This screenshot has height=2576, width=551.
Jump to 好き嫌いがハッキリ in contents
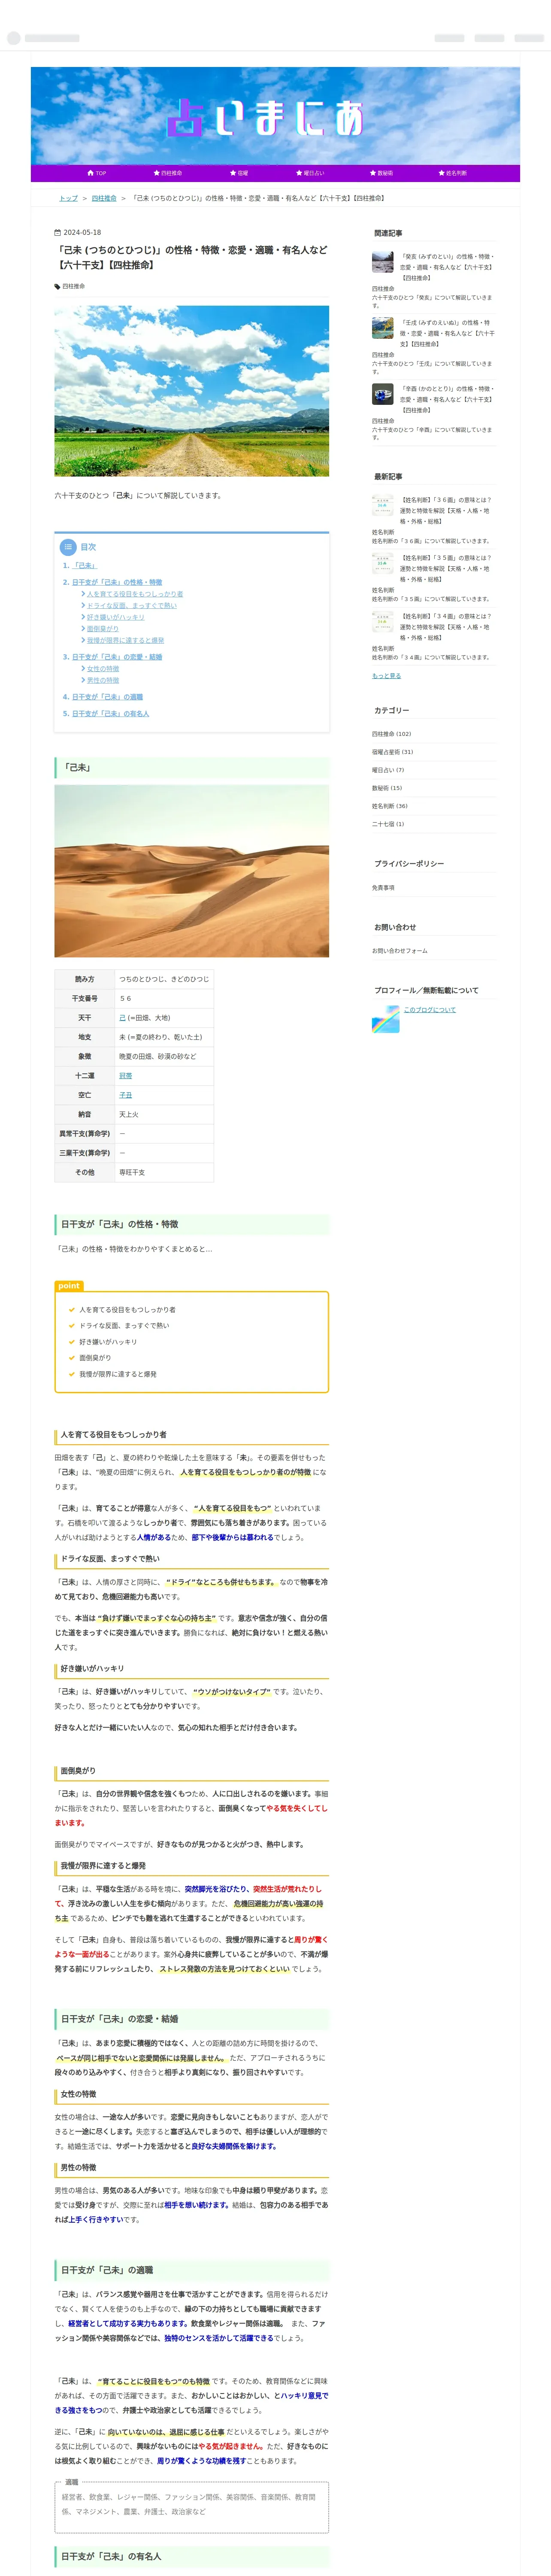[x=115, y=617]
